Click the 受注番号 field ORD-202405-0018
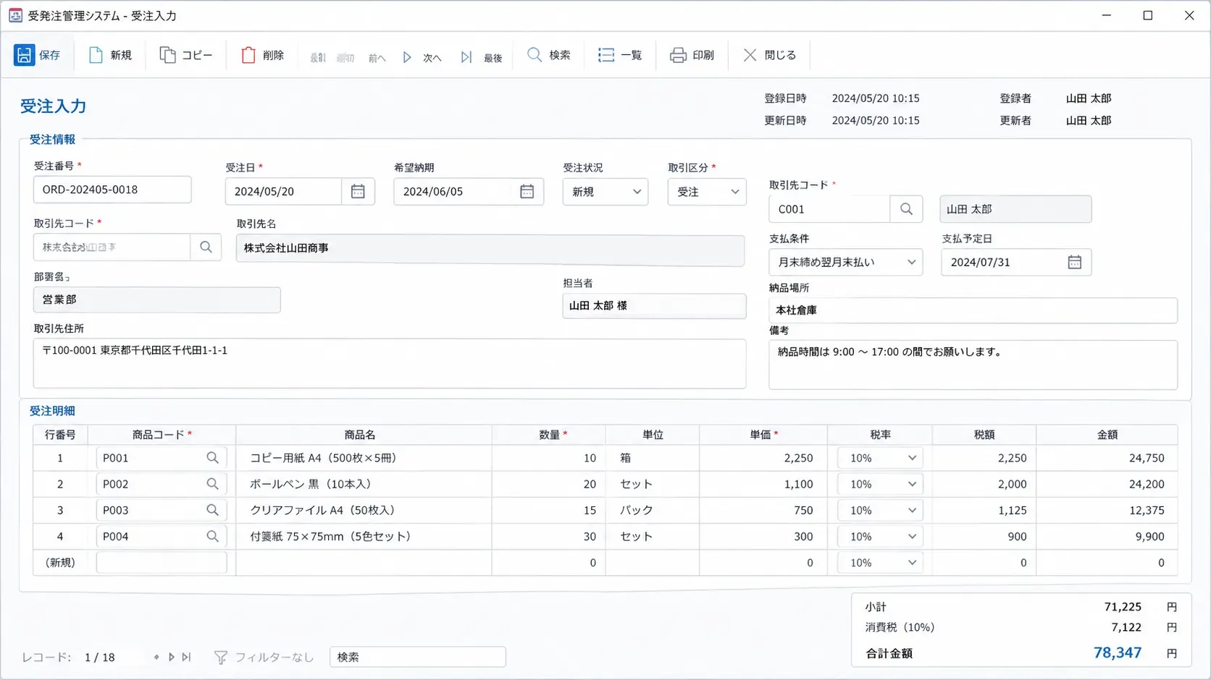Screen dimensions: 1211x680 pyautogui.click(x=112, y=190)
